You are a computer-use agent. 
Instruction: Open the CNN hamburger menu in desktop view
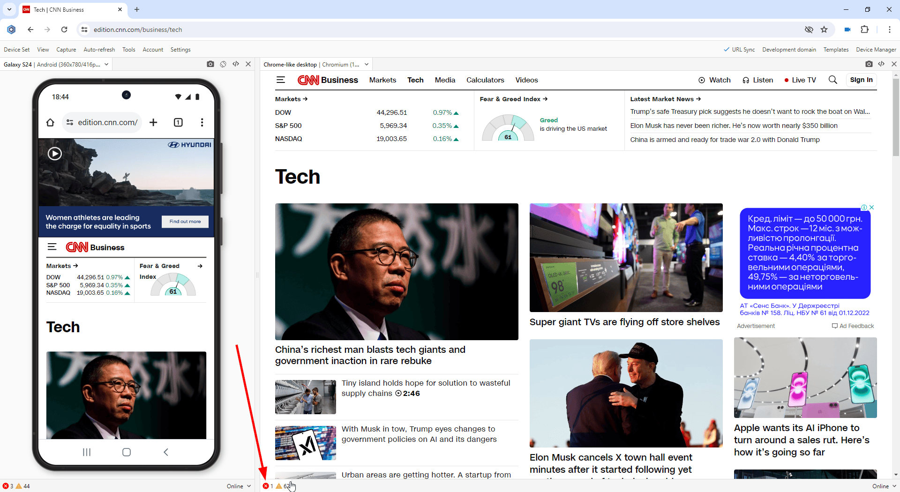tap(281, 80)
